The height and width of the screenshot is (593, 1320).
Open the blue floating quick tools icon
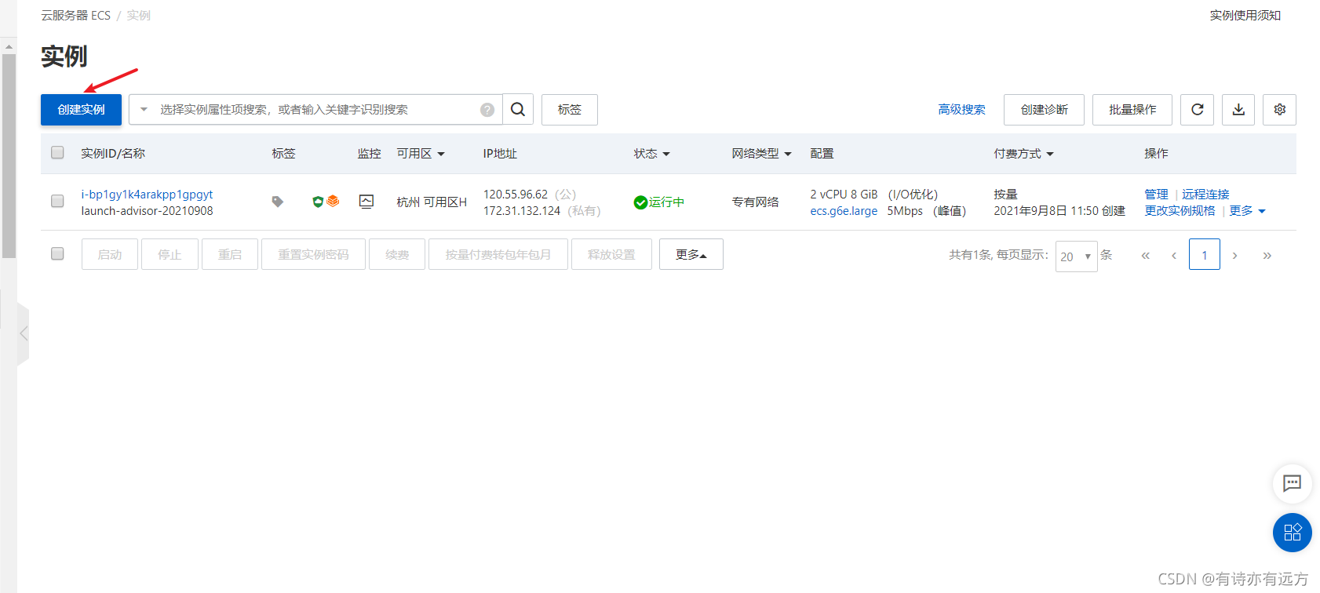1293,533
